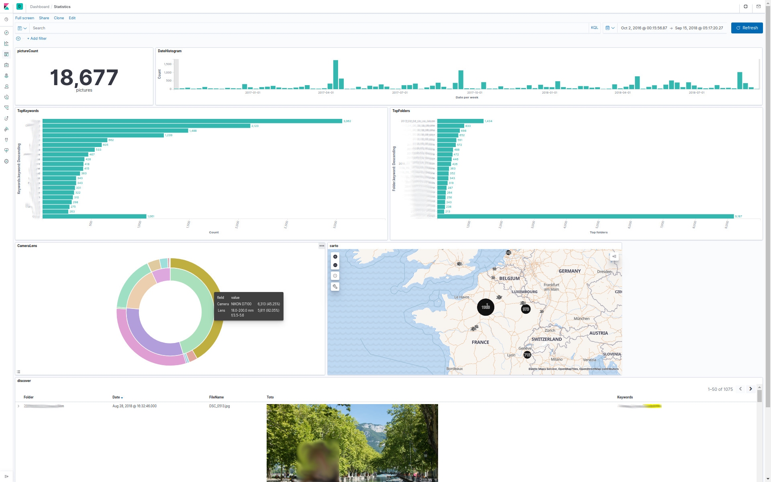The height and width of the screenshot is (482, 771).
Task: Open the date quick menu dropdown
Action: click(x=610, y=28)
